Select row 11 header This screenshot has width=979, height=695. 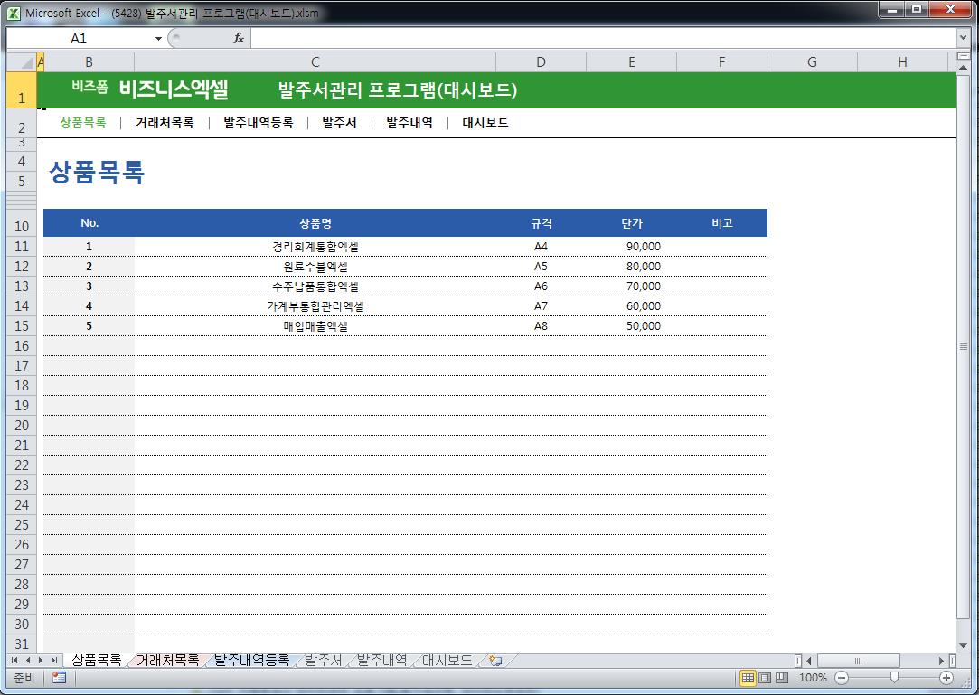click(x=22, y=247)
